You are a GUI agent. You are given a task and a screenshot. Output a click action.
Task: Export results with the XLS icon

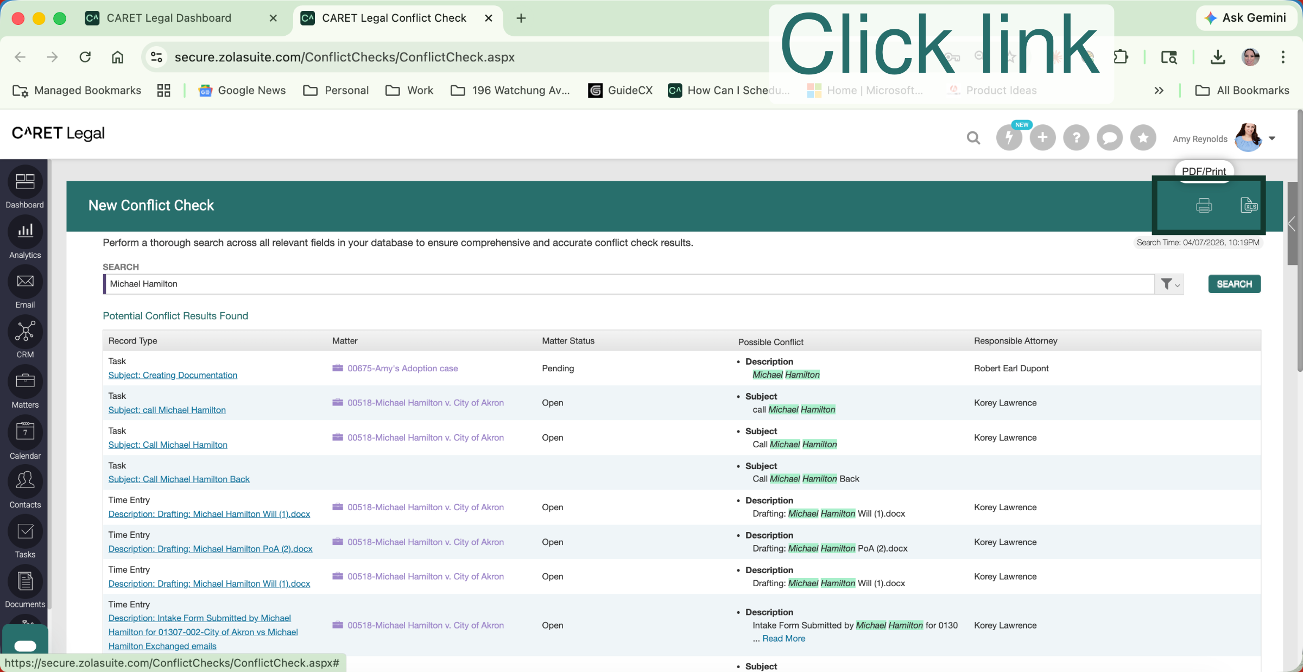(x=1249, y=205)
